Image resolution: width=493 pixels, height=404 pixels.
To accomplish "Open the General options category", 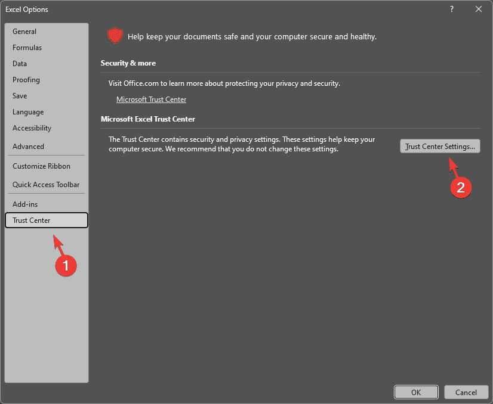I will (x=24, y=32).
